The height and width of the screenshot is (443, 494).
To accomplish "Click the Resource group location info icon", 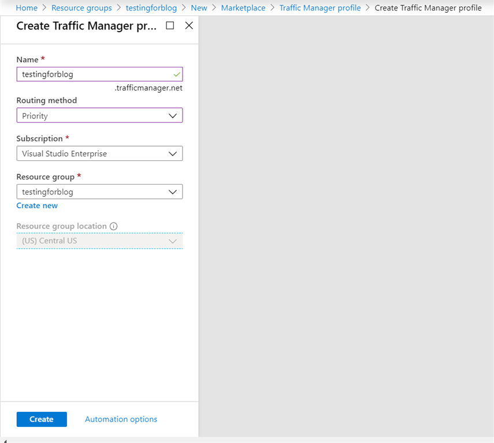I will coord(113,226).
